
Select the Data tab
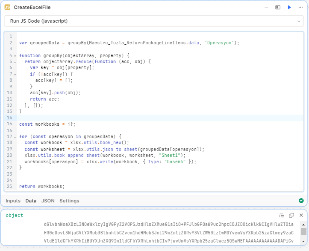click(x=31, y=201)
